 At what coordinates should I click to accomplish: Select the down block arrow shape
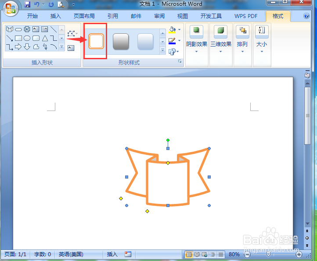pos(27,47)
